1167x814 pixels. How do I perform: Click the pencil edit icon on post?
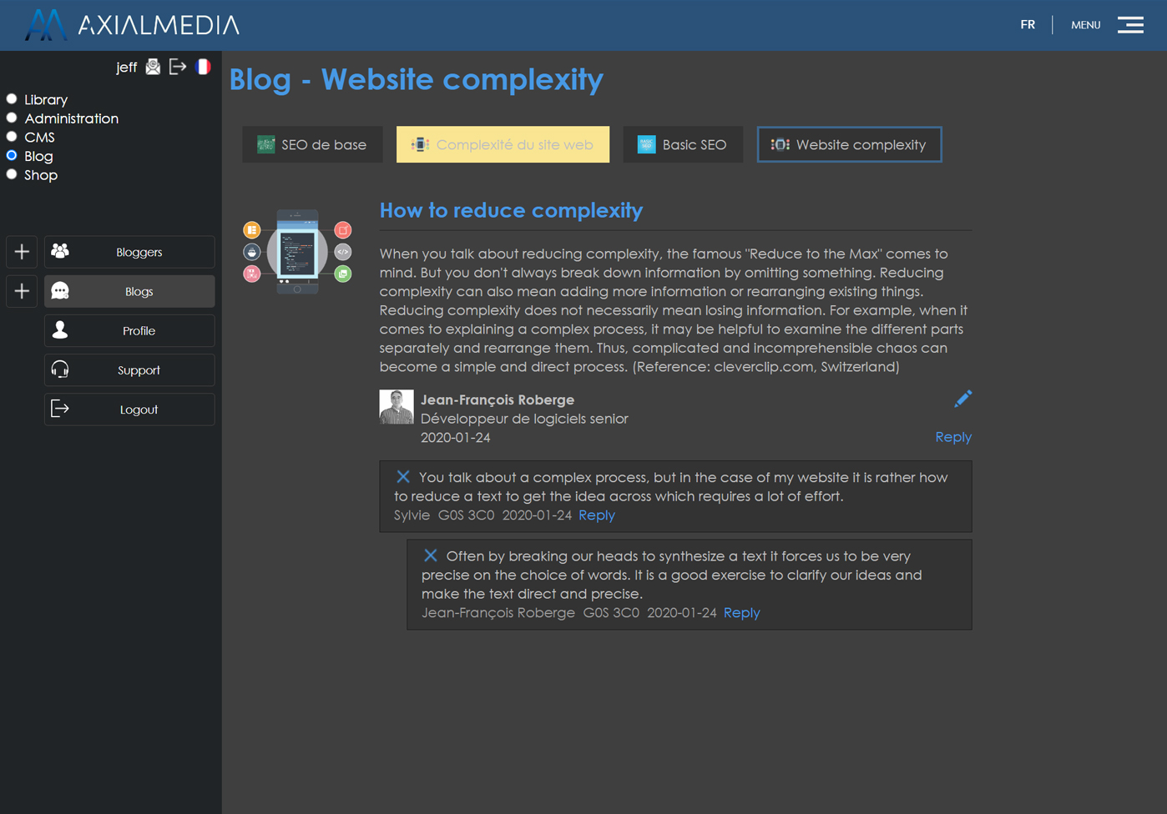962,399
